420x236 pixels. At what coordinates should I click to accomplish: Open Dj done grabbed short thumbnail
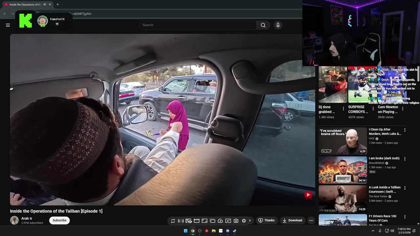click(333, 85)
